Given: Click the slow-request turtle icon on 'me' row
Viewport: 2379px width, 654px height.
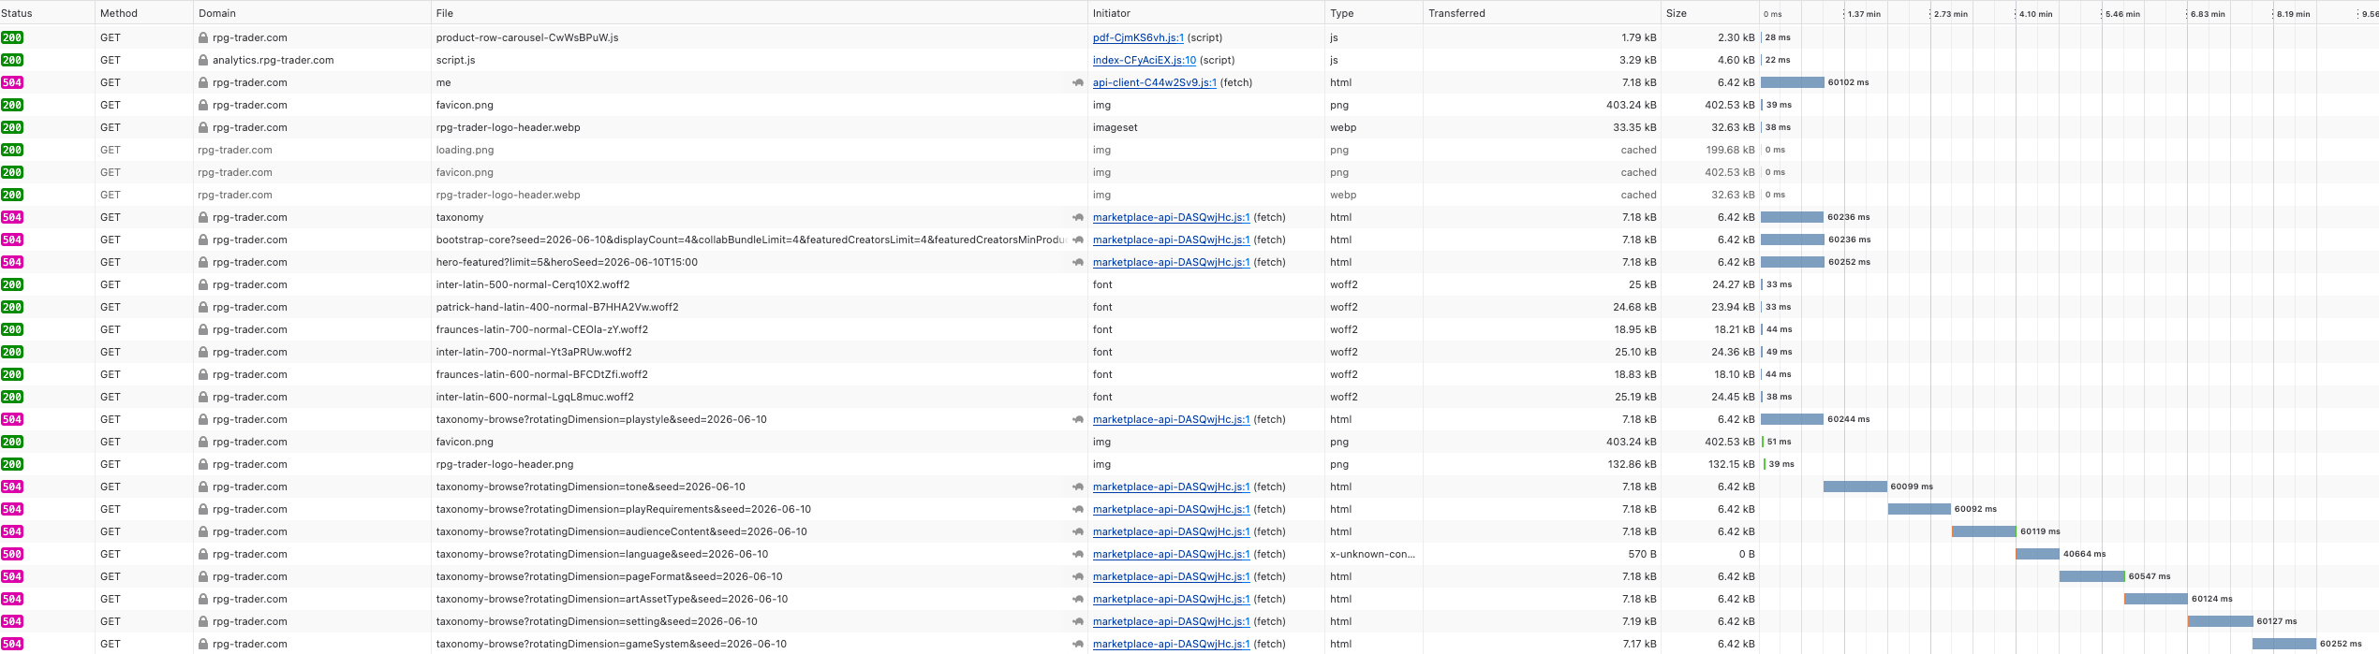Looking at the screenshot, I should click(1077, 82).
